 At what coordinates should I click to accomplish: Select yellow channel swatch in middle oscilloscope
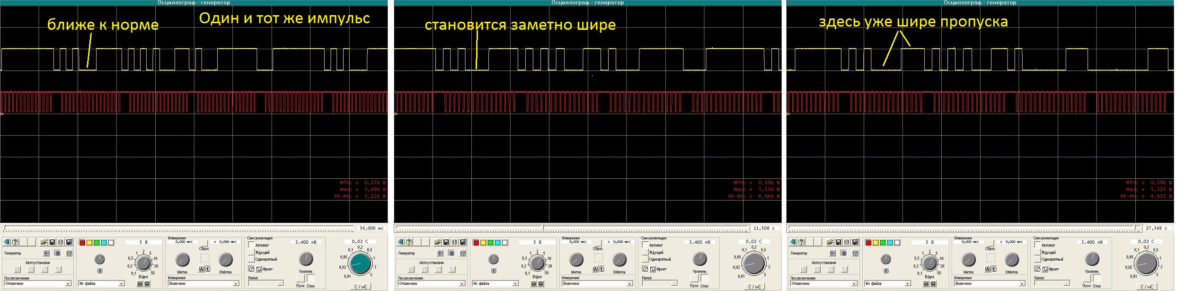483,243
